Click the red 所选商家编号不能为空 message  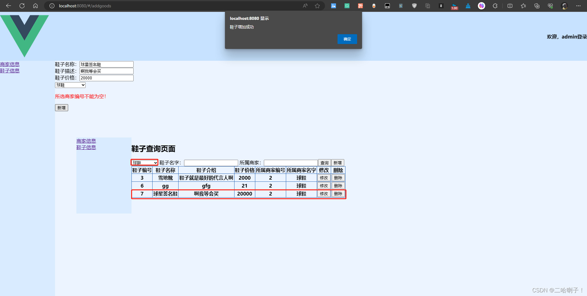[x=81, y=97]
